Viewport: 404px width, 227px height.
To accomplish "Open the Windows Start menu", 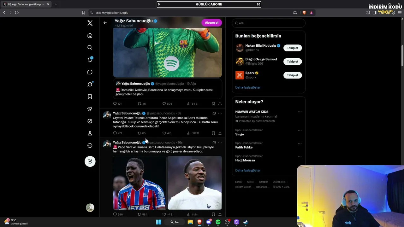I will coord(158,222).
